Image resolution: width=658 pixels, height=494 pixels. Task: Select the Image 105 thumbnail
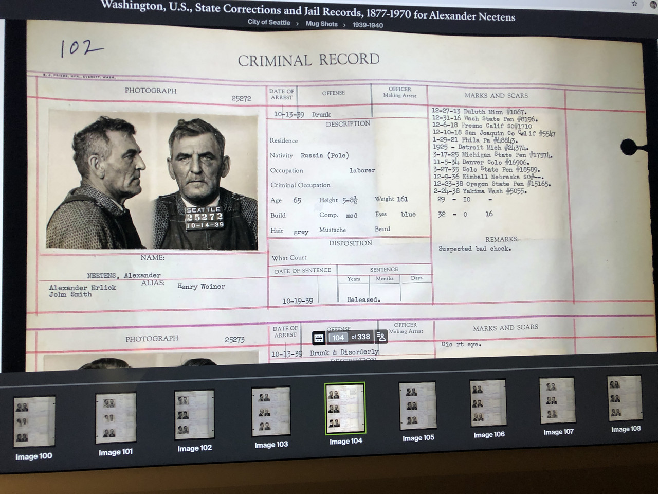(x=418, y=407)
